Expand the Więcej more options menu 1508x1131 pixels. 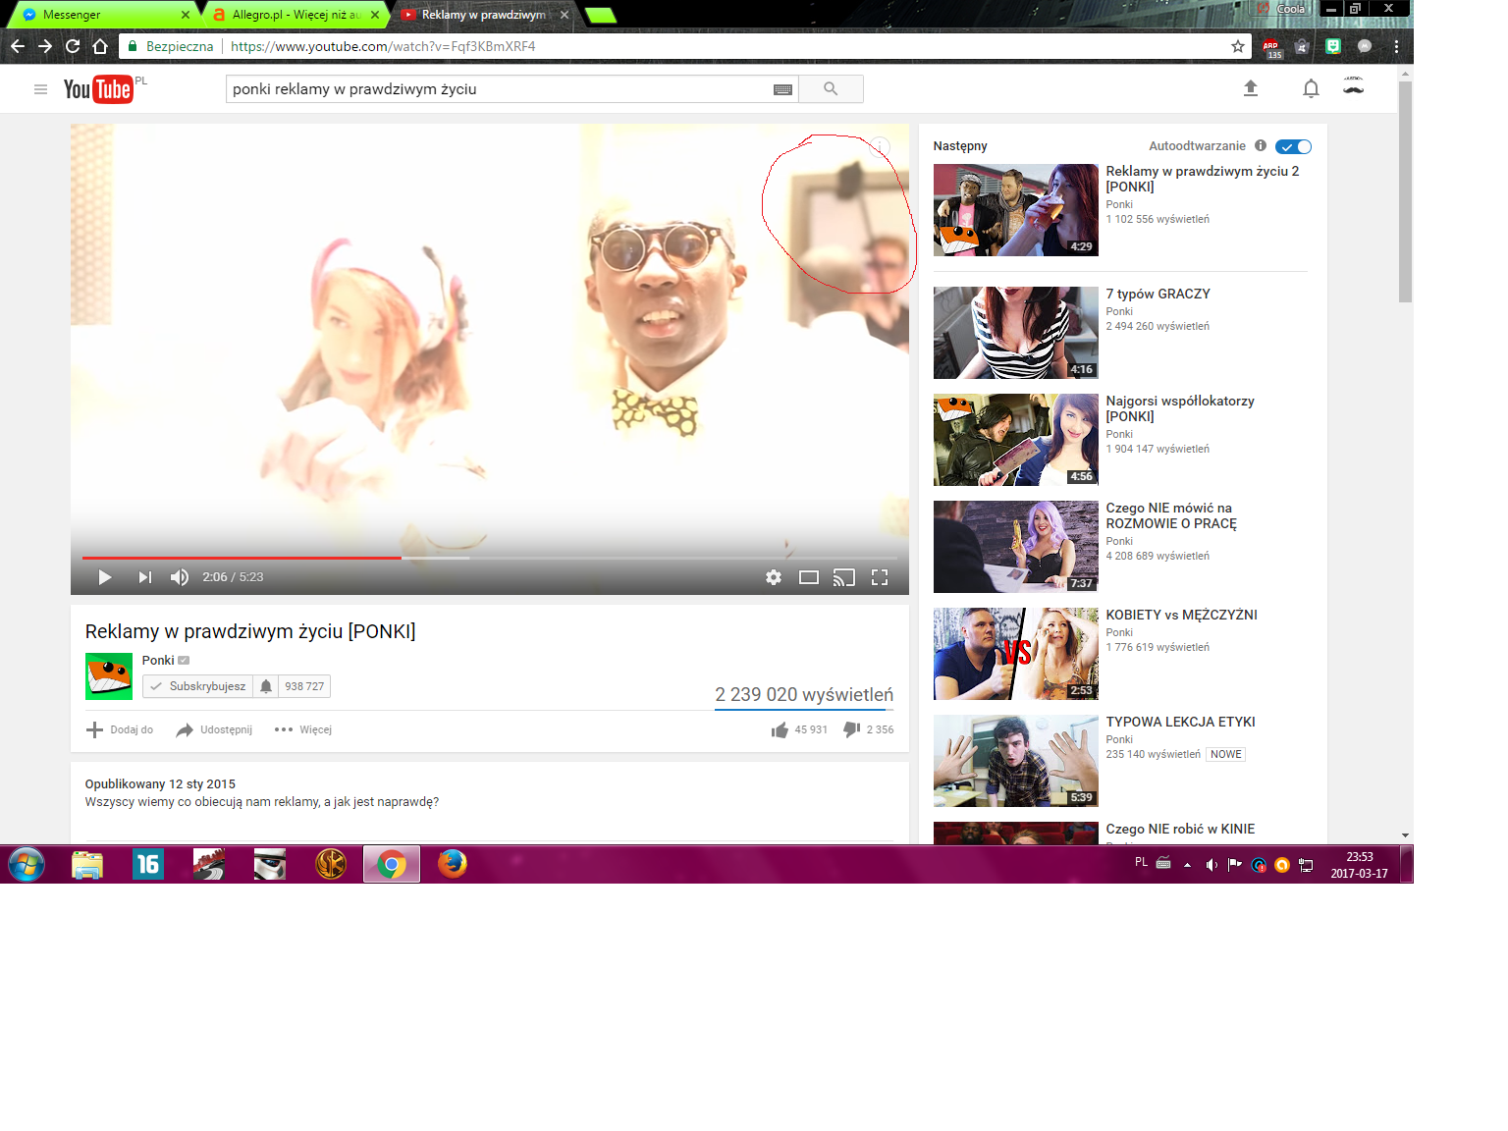click(303, 729)
